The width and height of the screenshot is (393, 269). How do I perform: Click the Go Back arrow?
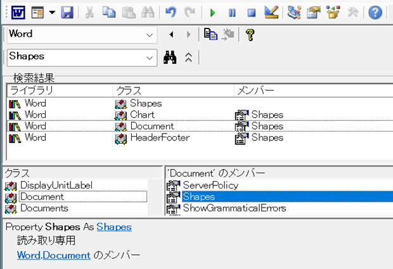(x=171, y=34)
